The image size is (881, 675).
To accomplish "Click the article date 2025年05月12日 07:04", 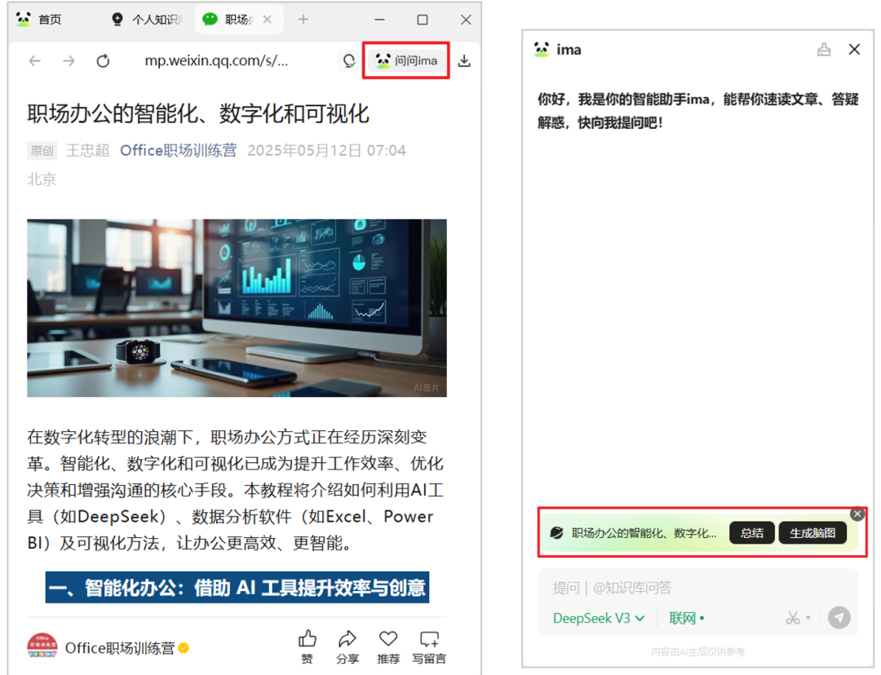I will click(x=326, y=151).
